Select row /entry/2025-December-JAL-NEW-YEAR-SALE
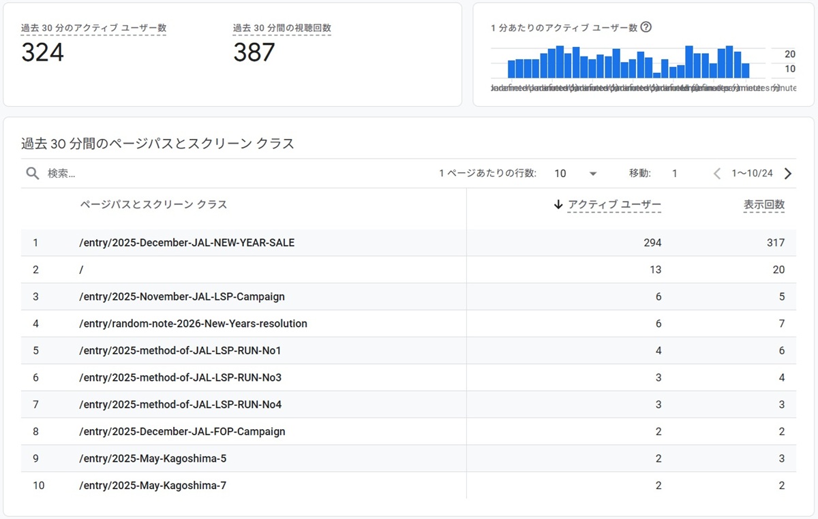This screenshot has width=818, height=519. [x=408, y=242]
